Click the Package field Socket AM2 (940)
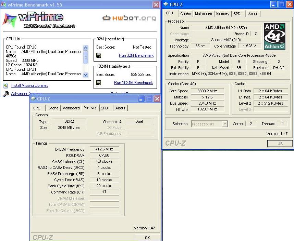294x241 pixels. point(226,40)
